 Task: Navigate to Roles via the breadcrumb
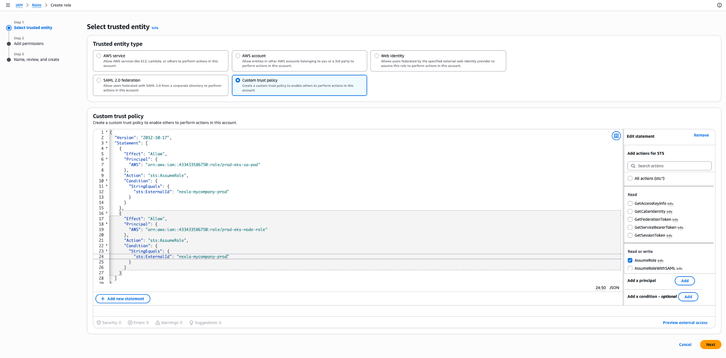(x=37, y=5)
